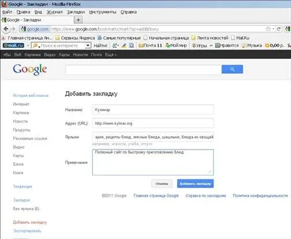The width and height of the screenshot is (291, 239).
Task: Open Закладки link in sidebar
Action: coord(21,200)
